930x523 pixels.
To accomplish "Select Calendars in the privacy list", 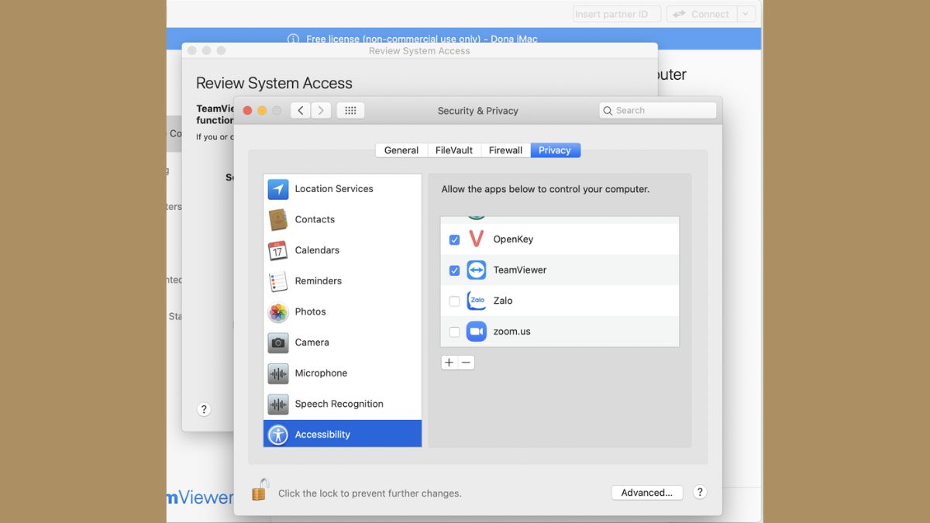I will [343, 250].
